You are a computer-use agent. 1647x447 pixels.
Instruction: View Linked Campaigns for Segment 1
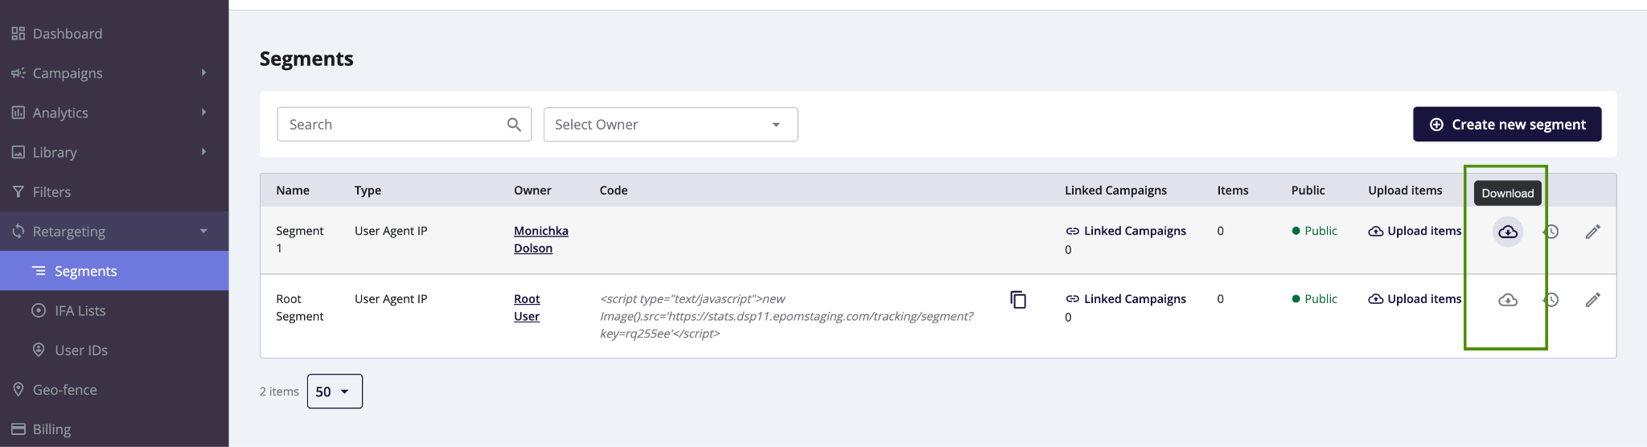coord(1126,231)
